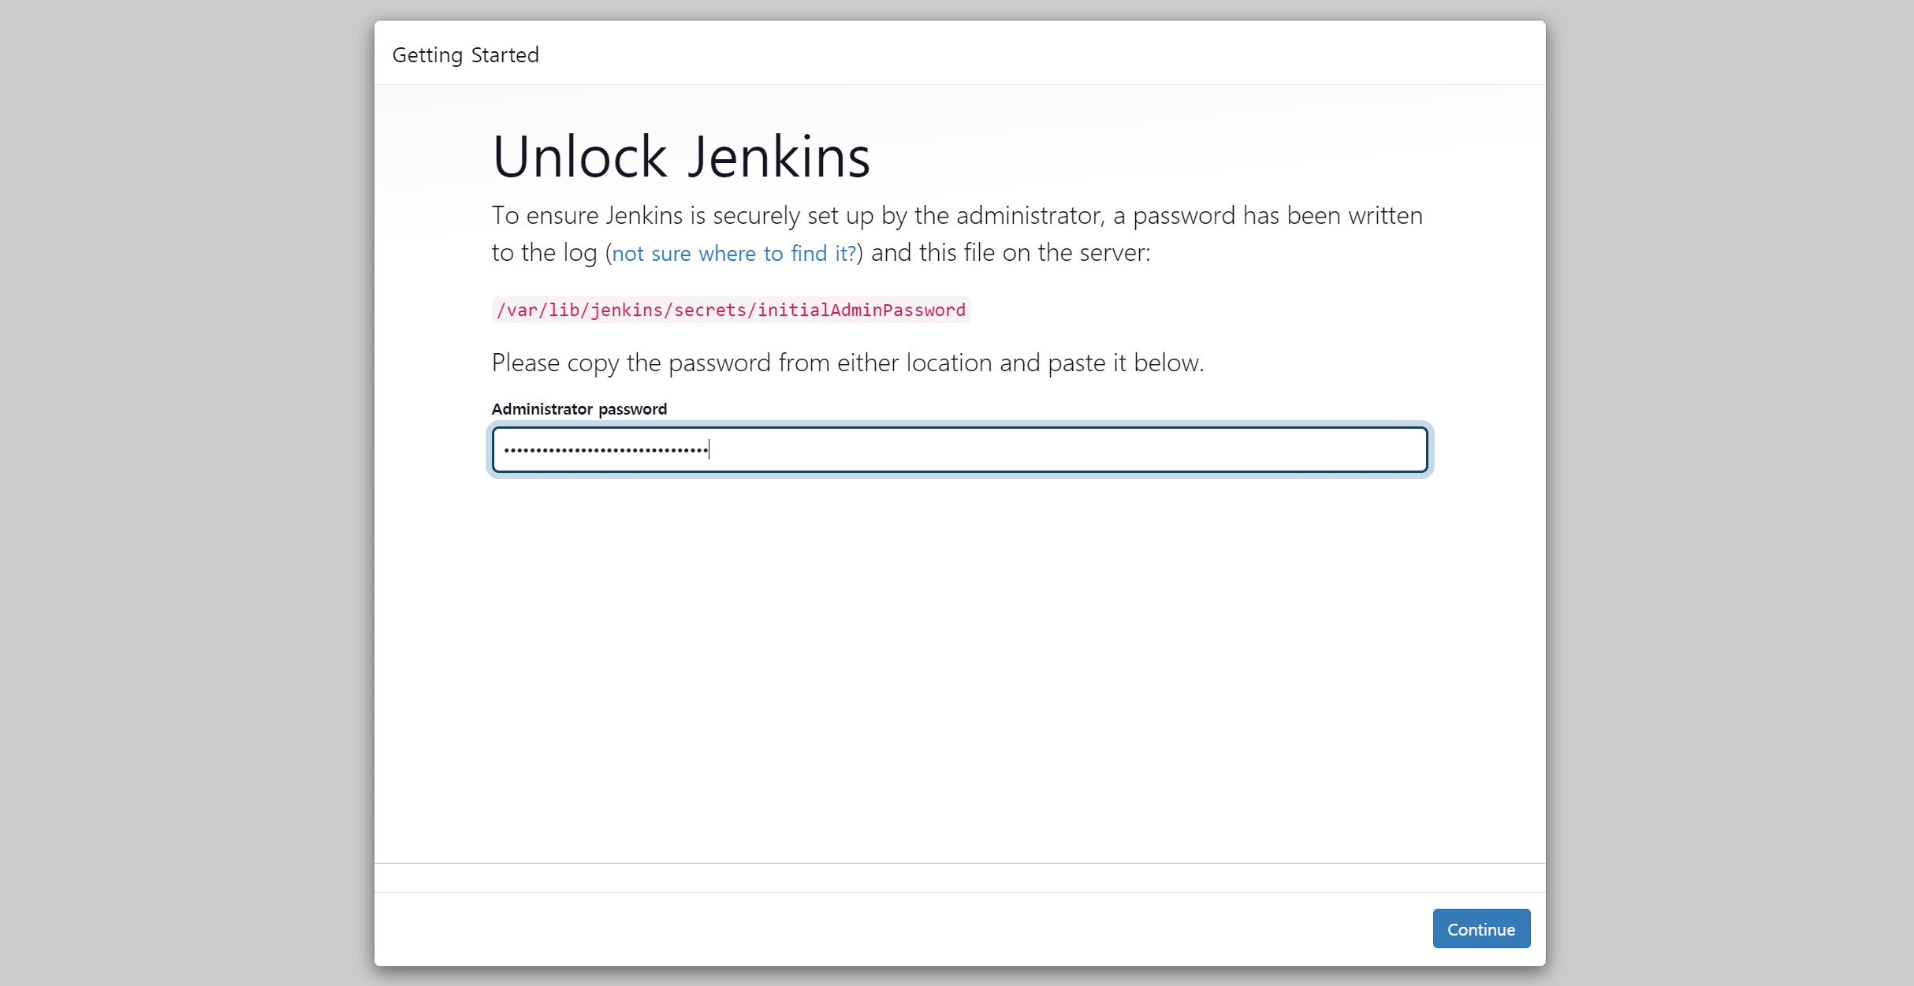Click the word 'Unlock' in the main heading
The width and height of the screenshot is (1914, 986).
pyautogui.click(x=580, y=157)
